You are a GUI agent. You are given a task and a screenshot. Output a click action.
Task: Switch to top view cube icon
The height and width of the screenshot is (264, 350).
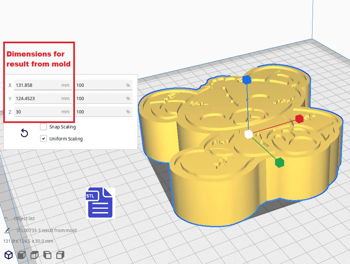click(34, 255)
